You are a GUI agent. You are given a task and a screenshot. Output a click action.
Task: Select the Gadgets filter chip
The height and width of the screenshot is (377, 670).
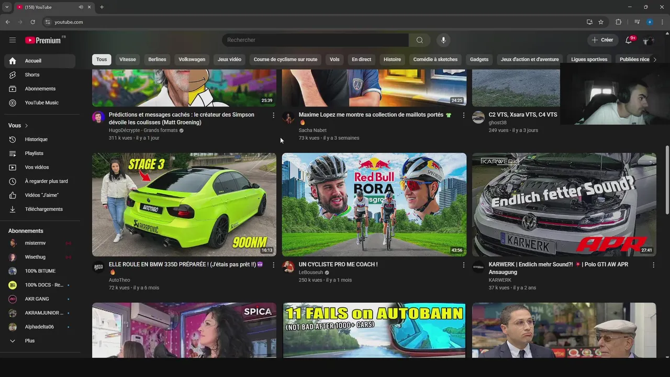(x=479, y=60)
